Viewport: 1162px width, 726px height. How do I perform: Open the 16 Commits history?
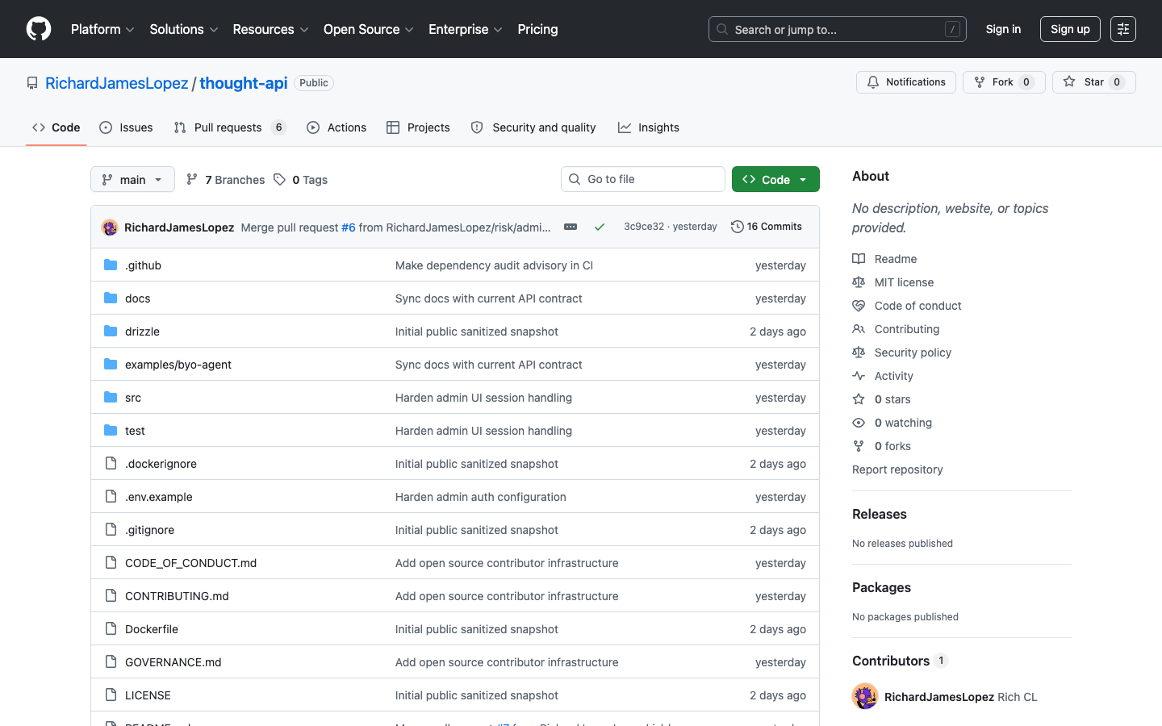tap(767, 227)
